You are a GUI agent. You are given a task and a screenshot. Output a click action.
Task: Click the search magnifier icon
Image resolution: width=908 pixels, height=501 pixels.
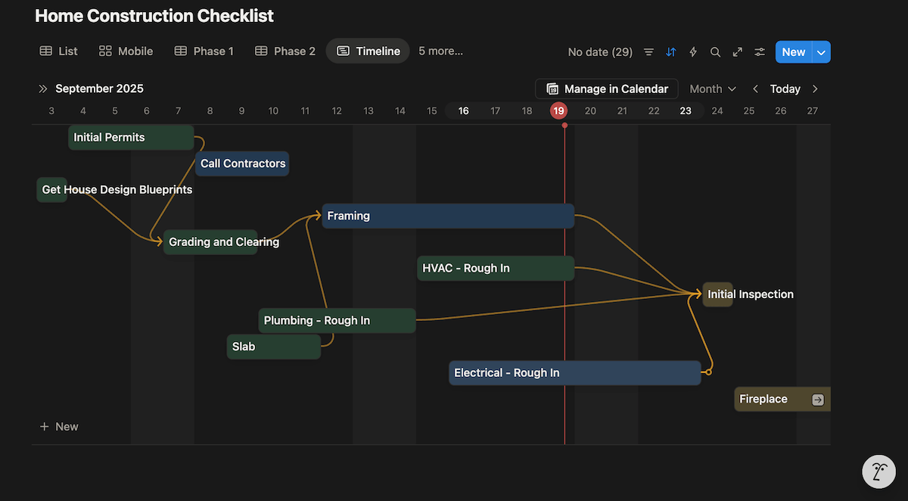point(715,51)
